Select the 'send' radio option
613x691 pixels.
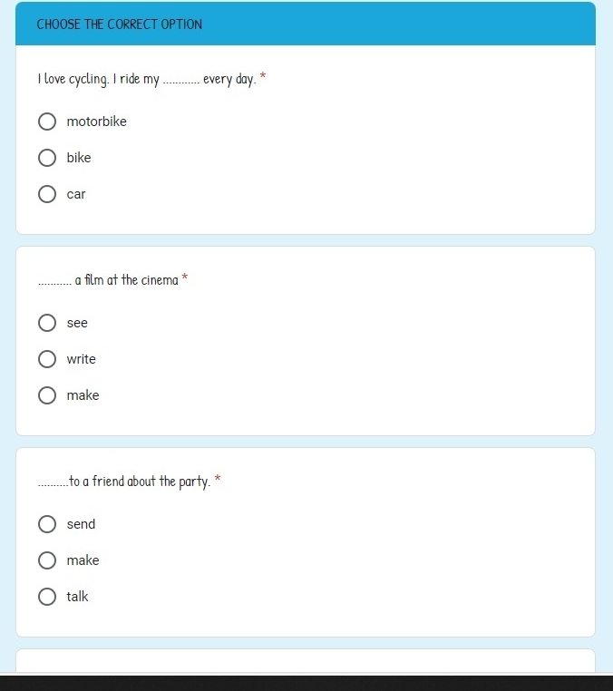point(47,524)
